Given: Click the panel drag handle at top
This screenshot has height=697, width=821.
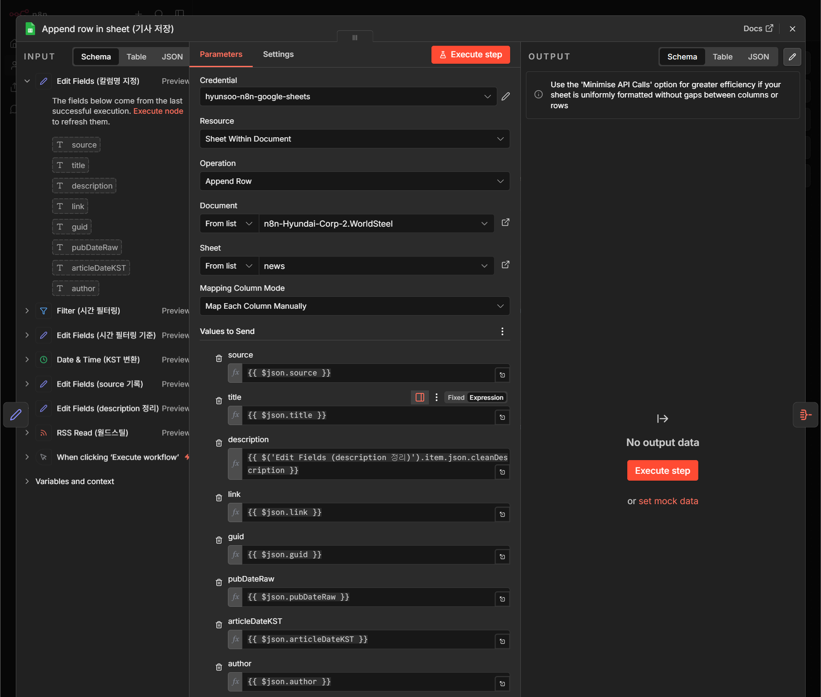Looking at the screenshot, I should pyautogui.click(x=355, y=37).
